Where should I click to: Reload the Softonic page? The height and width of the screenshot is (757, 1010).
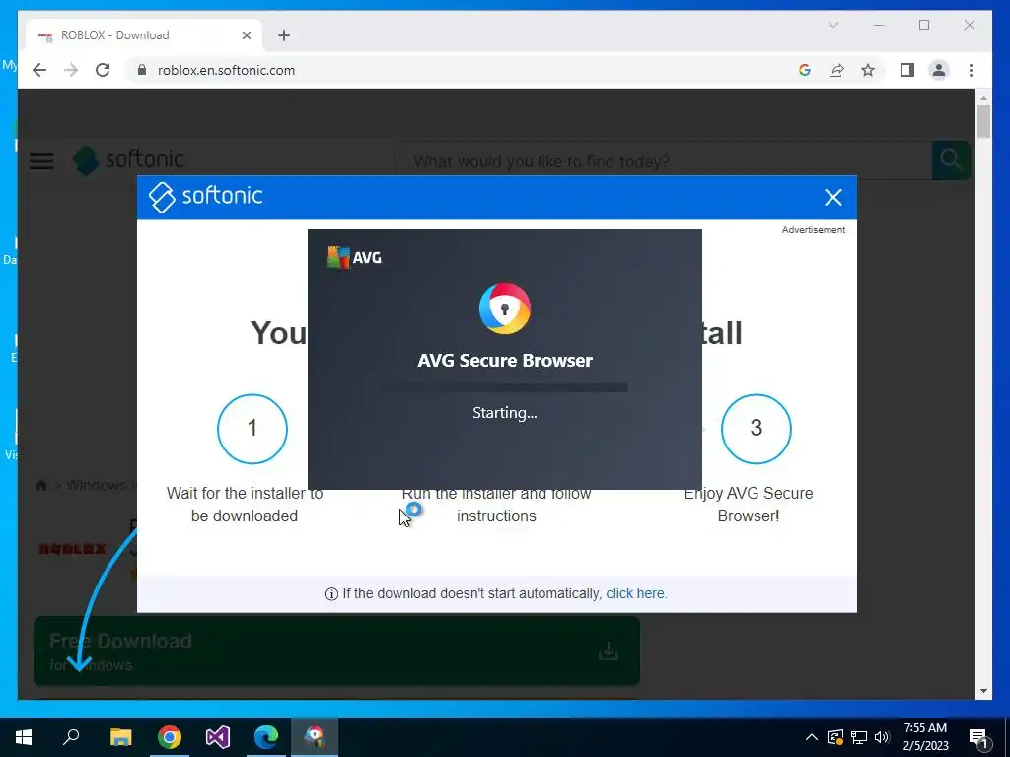click(103, 70)
